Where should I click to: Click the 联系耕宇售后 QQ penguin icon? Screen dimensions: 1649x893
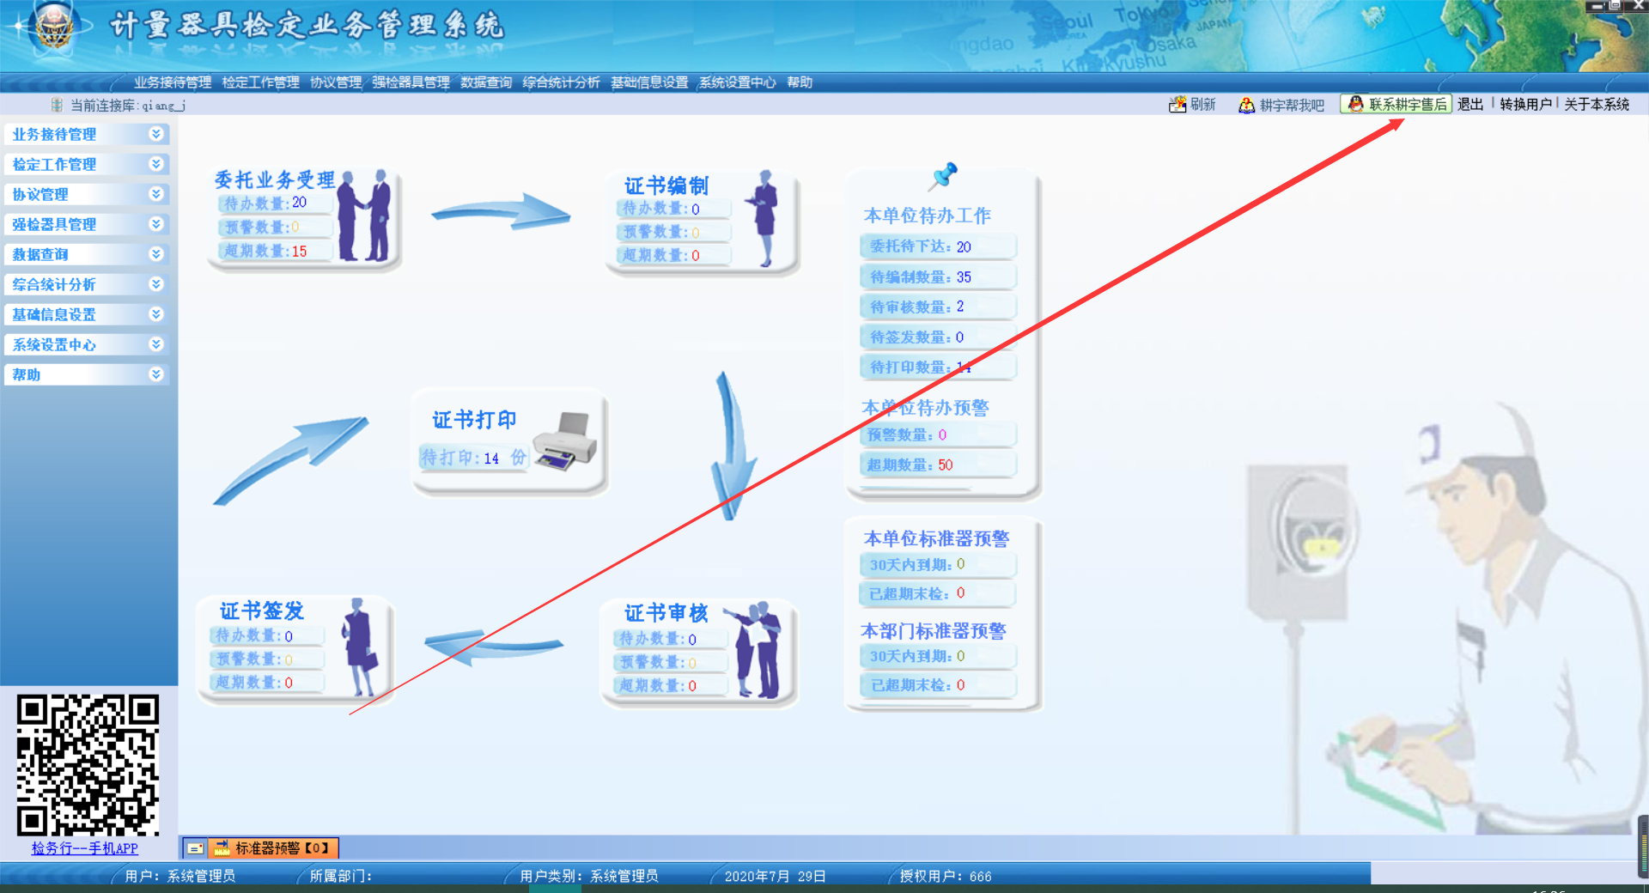point(1356,104)
